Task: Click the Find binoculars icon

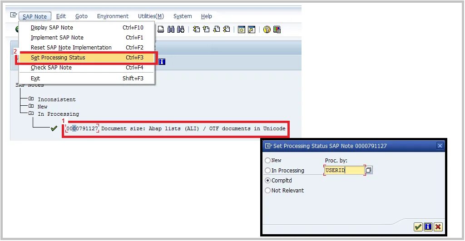Action: pos(171,30)
